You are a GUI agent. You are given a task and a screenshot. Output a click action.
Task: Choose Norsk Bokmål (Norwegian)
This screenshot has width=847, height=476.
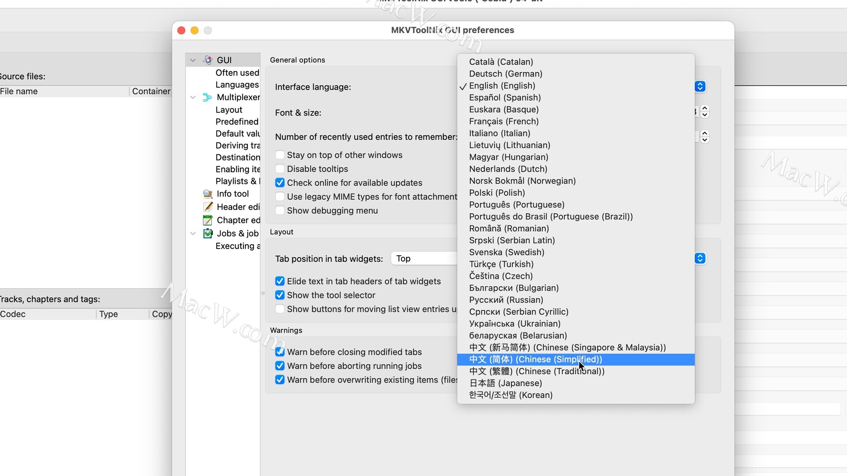tap(576, 181)
